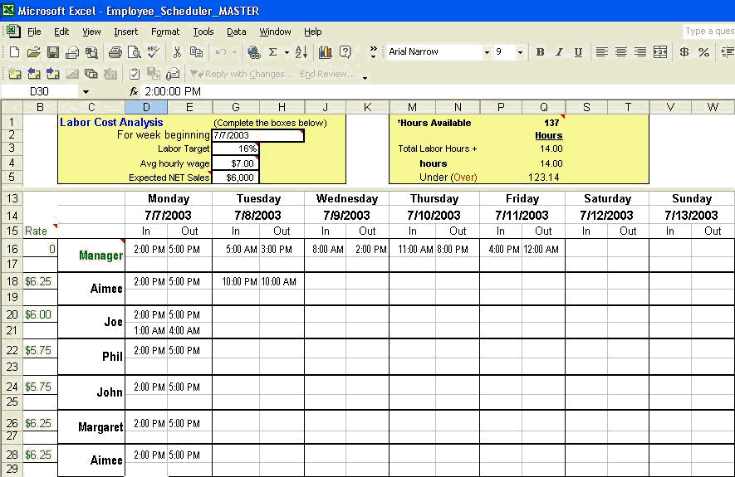Click the Send to Mail Recipient icon
Screen dimensions: 735x477
pyautogui.click(x=173, y=74)
